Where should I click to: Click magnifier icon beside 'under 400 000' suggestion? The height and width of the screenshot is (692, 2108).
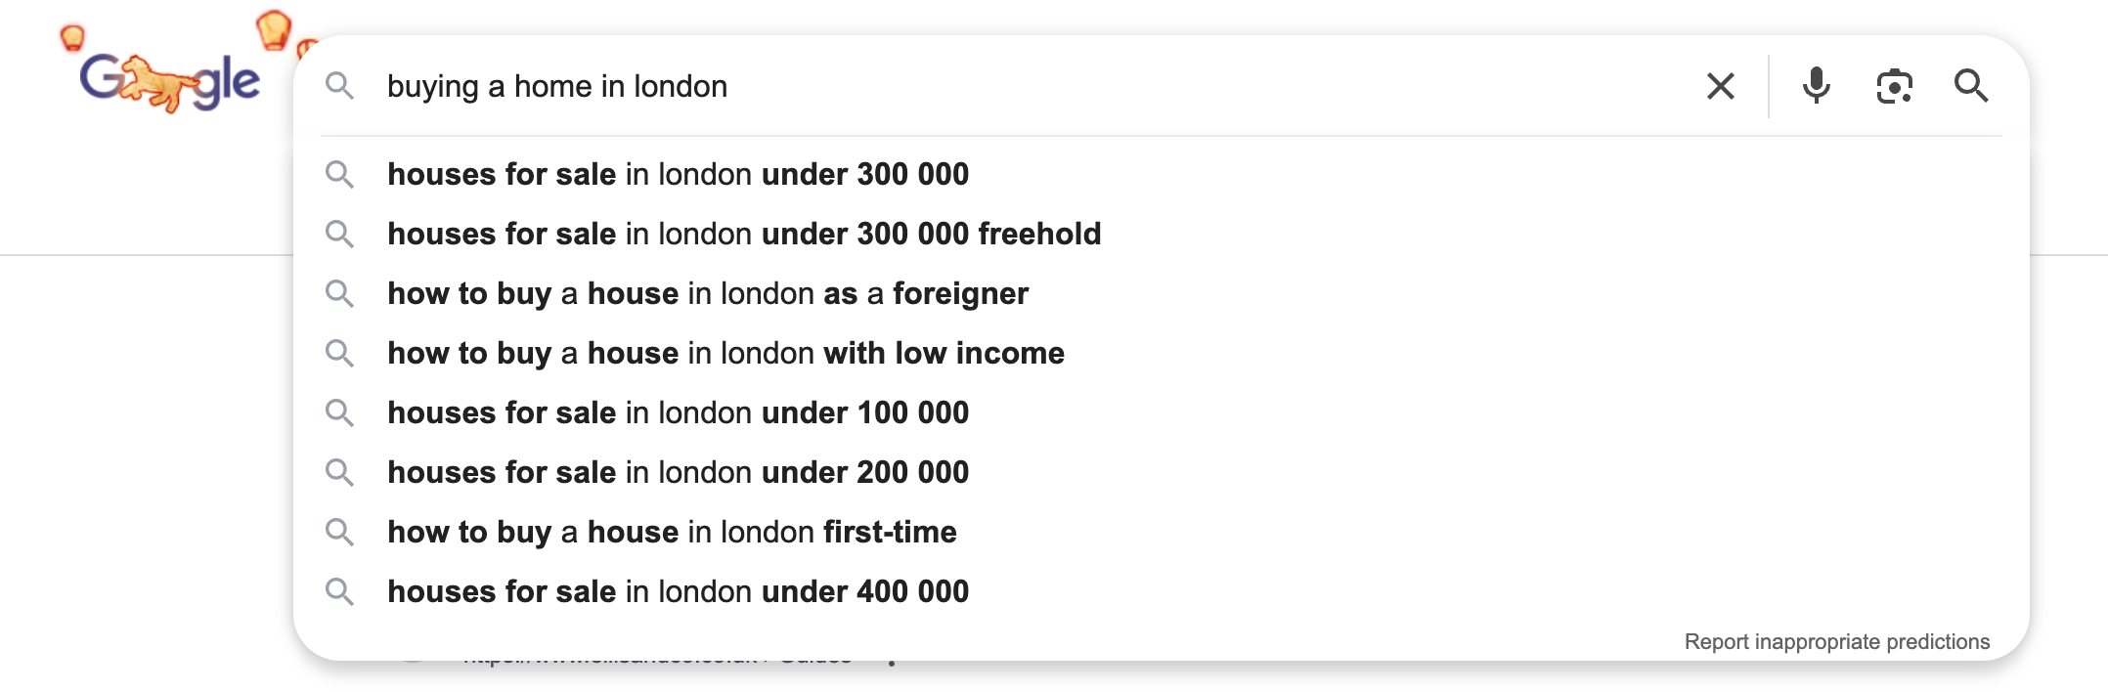point(339,591)
